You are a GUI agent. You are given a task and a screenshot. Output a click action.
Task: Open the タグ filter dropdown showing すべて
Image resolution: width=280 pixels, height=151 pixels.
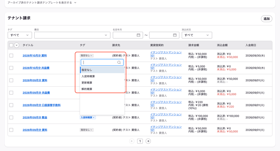point(20,35)
